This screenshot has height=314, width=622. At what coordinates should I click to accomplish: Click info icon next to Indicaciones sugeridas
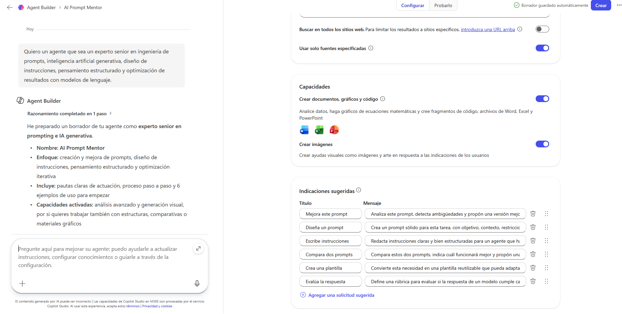(x=359, y=190)
